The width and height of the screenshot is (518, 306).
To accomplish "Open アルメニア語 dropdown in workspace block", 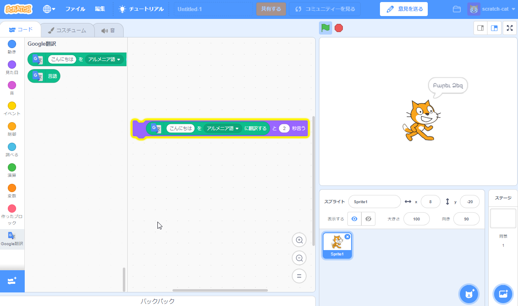I will [x=223, y=128].
